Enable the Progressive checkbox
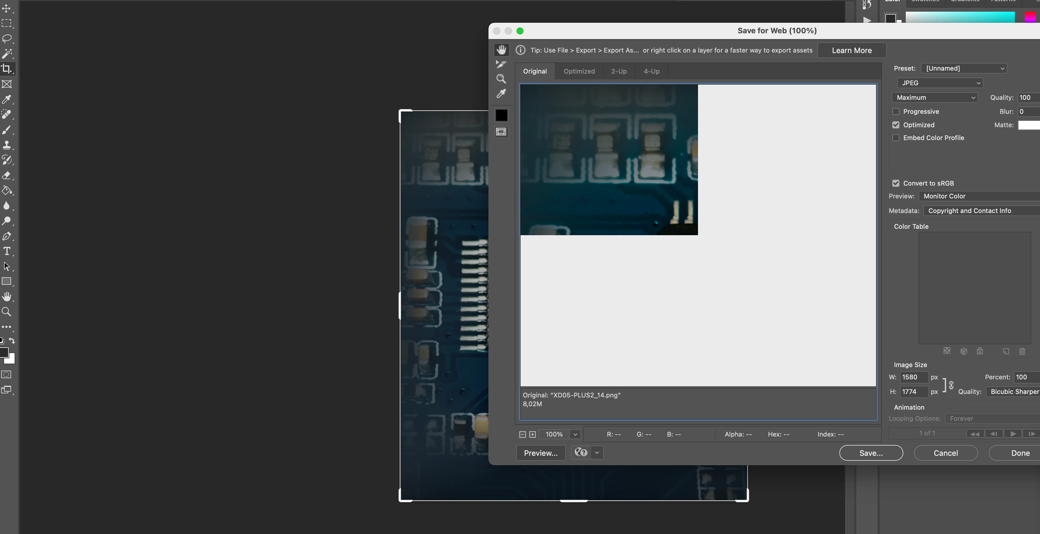The height and width of the screenshot is (534, 1040). 896,111
